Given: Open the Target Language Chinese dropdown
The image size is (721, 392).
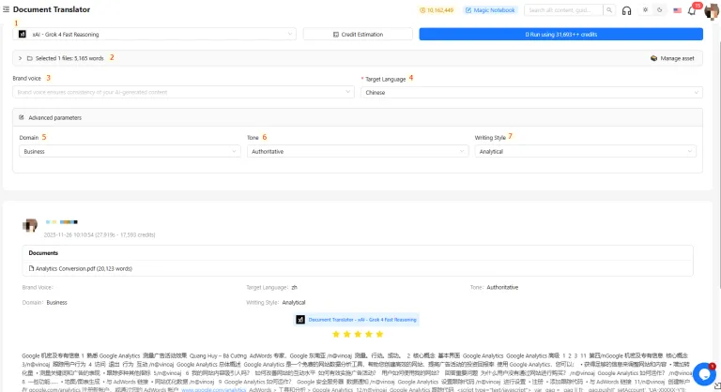Looking at the screenshot, I should pyautogui.click(x=531, y=92).
